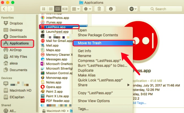Image resolution: width=184 pixels, height=113 pixels.
Task: Select Monosnap.app in the list
Action: [x=57, y=78]
